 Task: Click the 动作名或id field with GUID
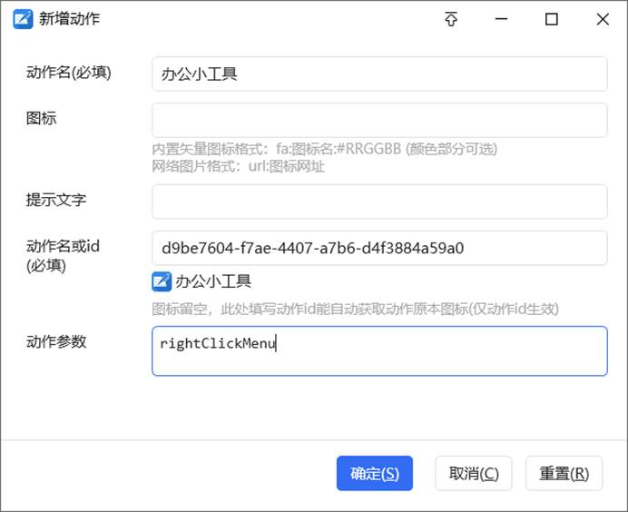379,248
